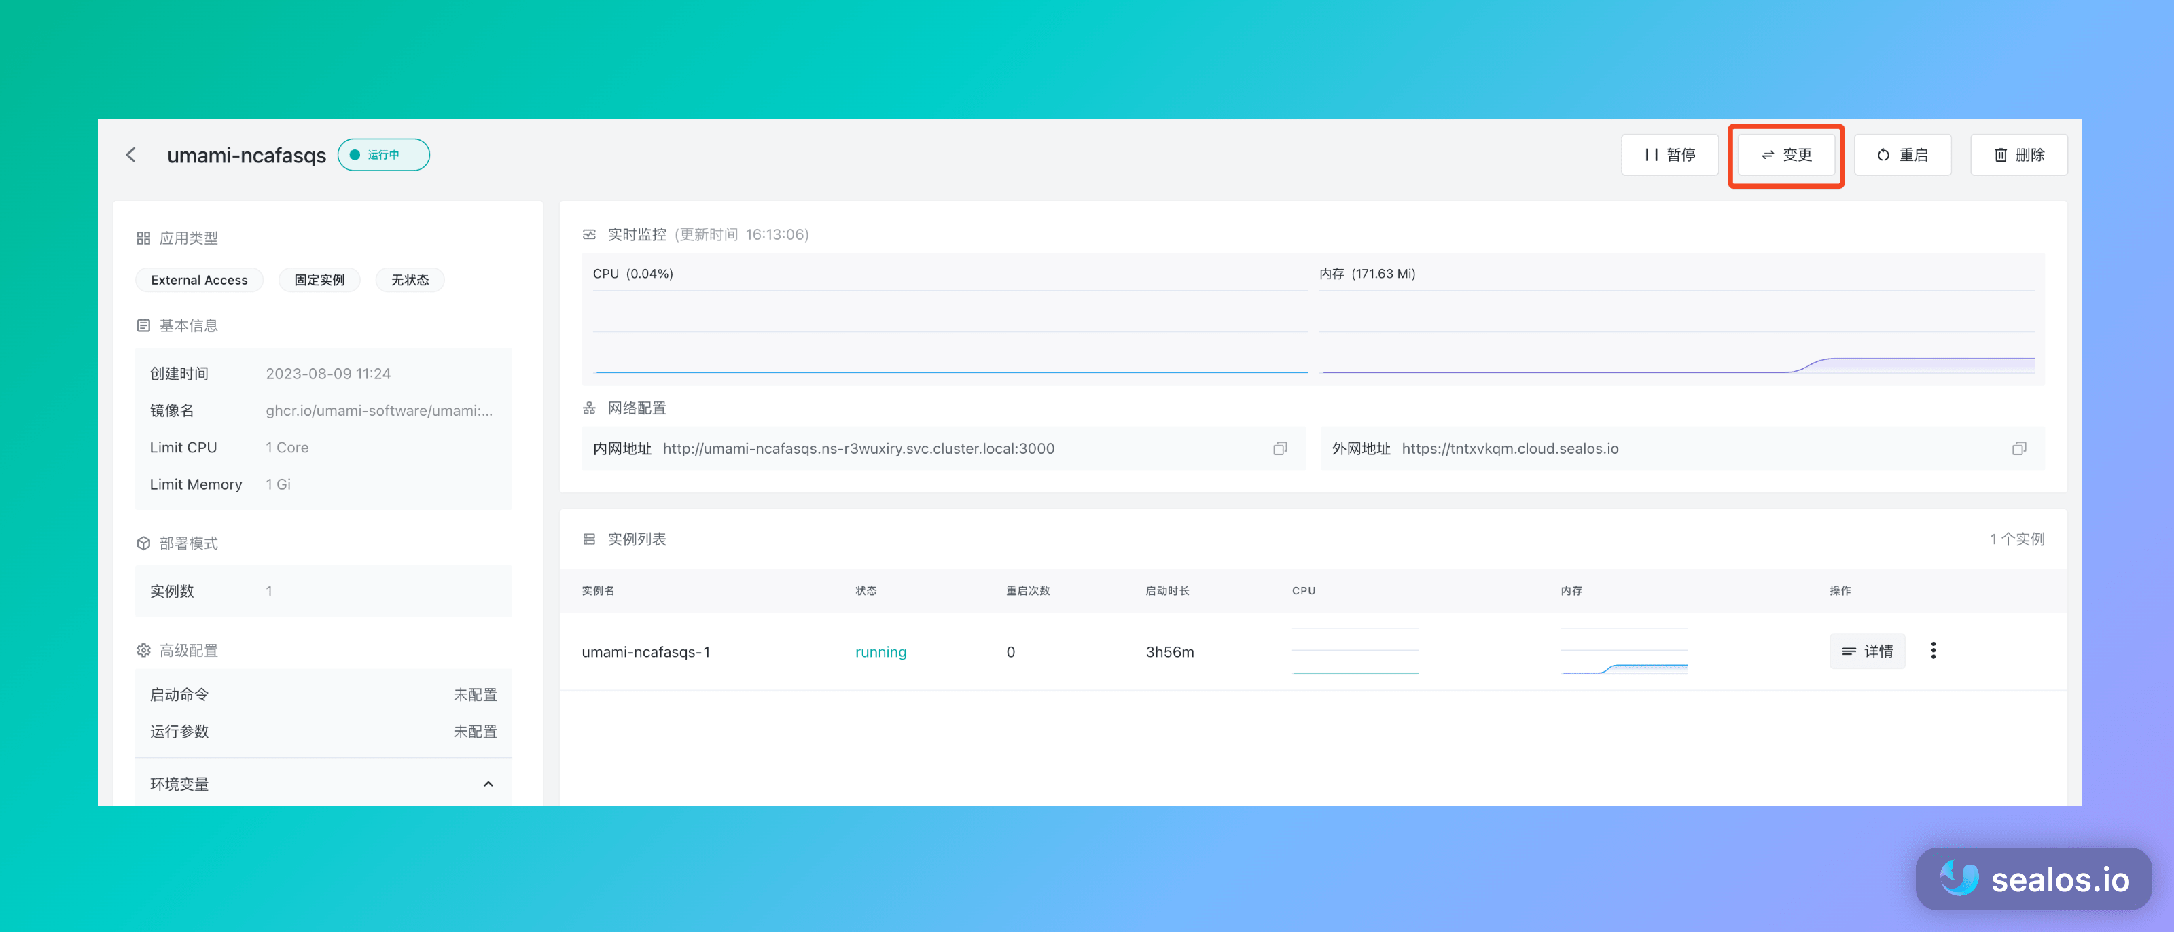Go back using the left arrow
Screen dimensions: 2174x932
tap(131, 154)
